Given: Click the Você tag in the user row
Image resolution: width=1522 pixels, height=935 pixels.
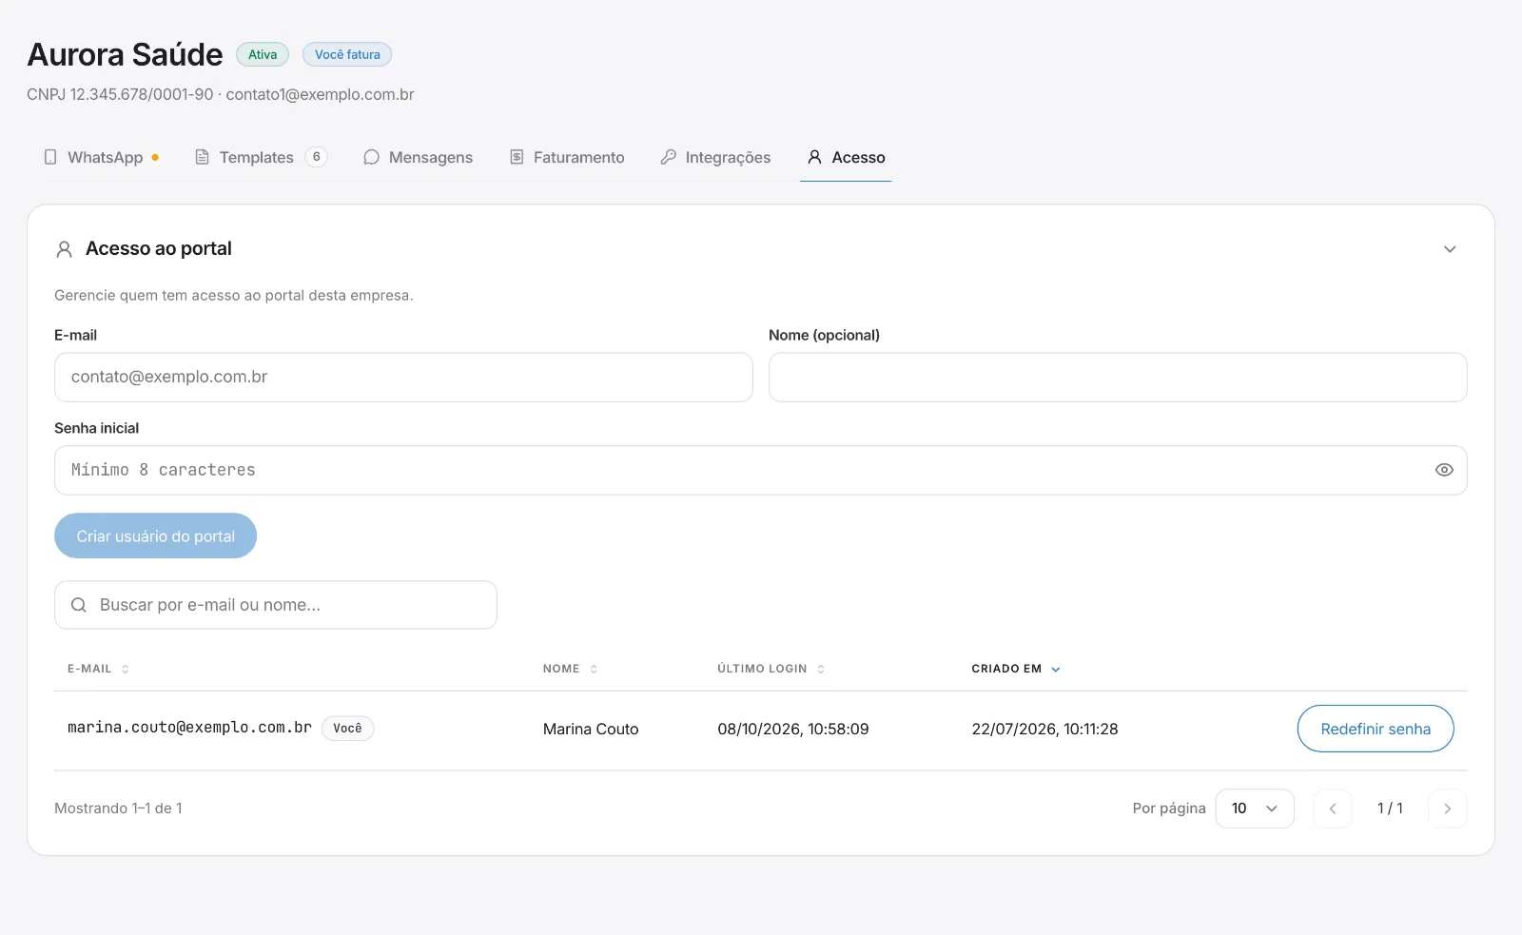Looking at the screenshot, I should coord(347,729).
